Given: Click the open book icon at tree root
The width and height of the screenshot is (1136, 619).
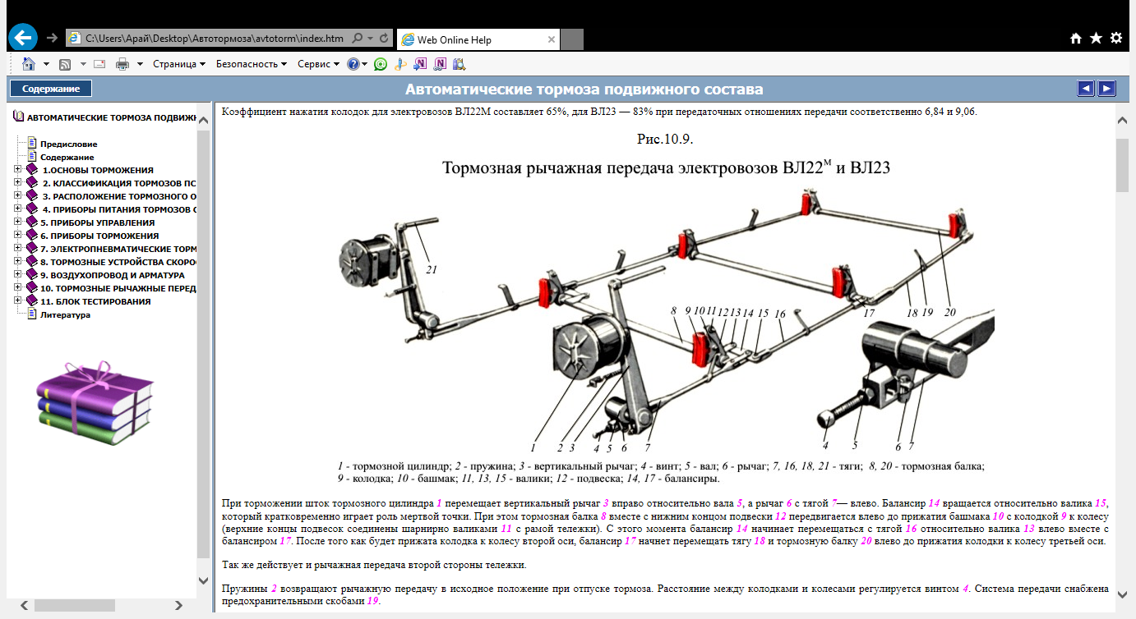Looking at the screenshot, I should point(19,117).
